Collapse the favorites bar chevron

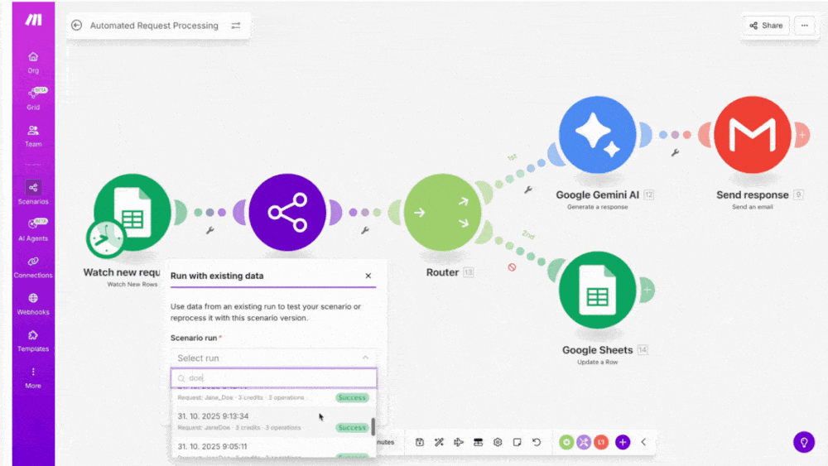pos(643,442)
